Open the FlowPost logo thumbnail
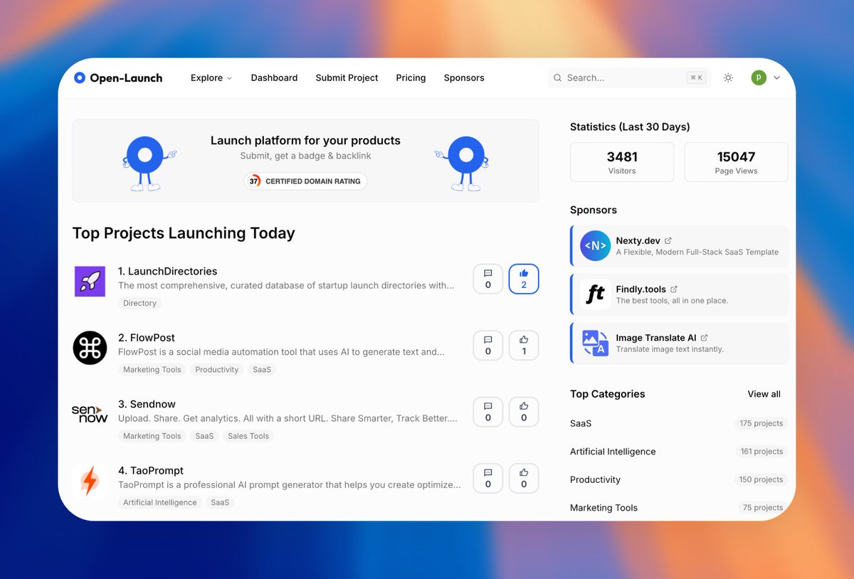The height and width of the screenshot is (579, 854). 90,348
